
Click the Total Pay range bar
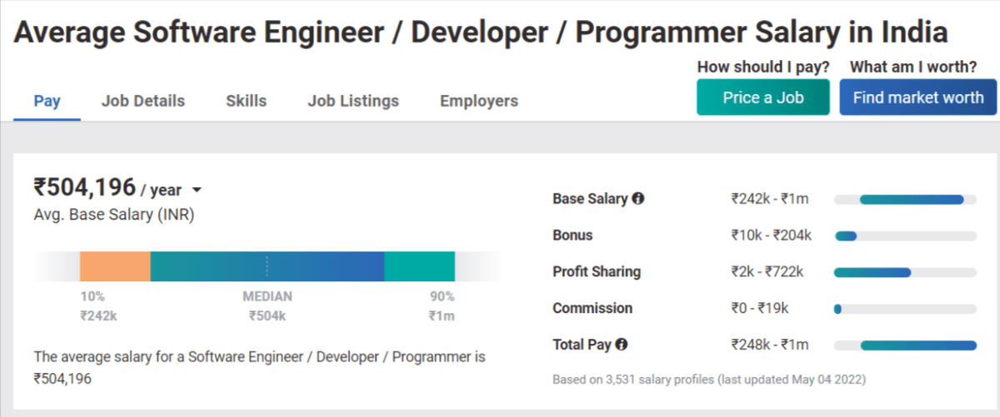point(905,345)
